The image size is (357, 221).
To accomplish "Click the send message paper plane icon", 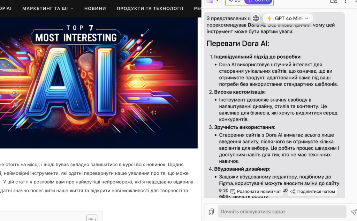I will [353, 212].
